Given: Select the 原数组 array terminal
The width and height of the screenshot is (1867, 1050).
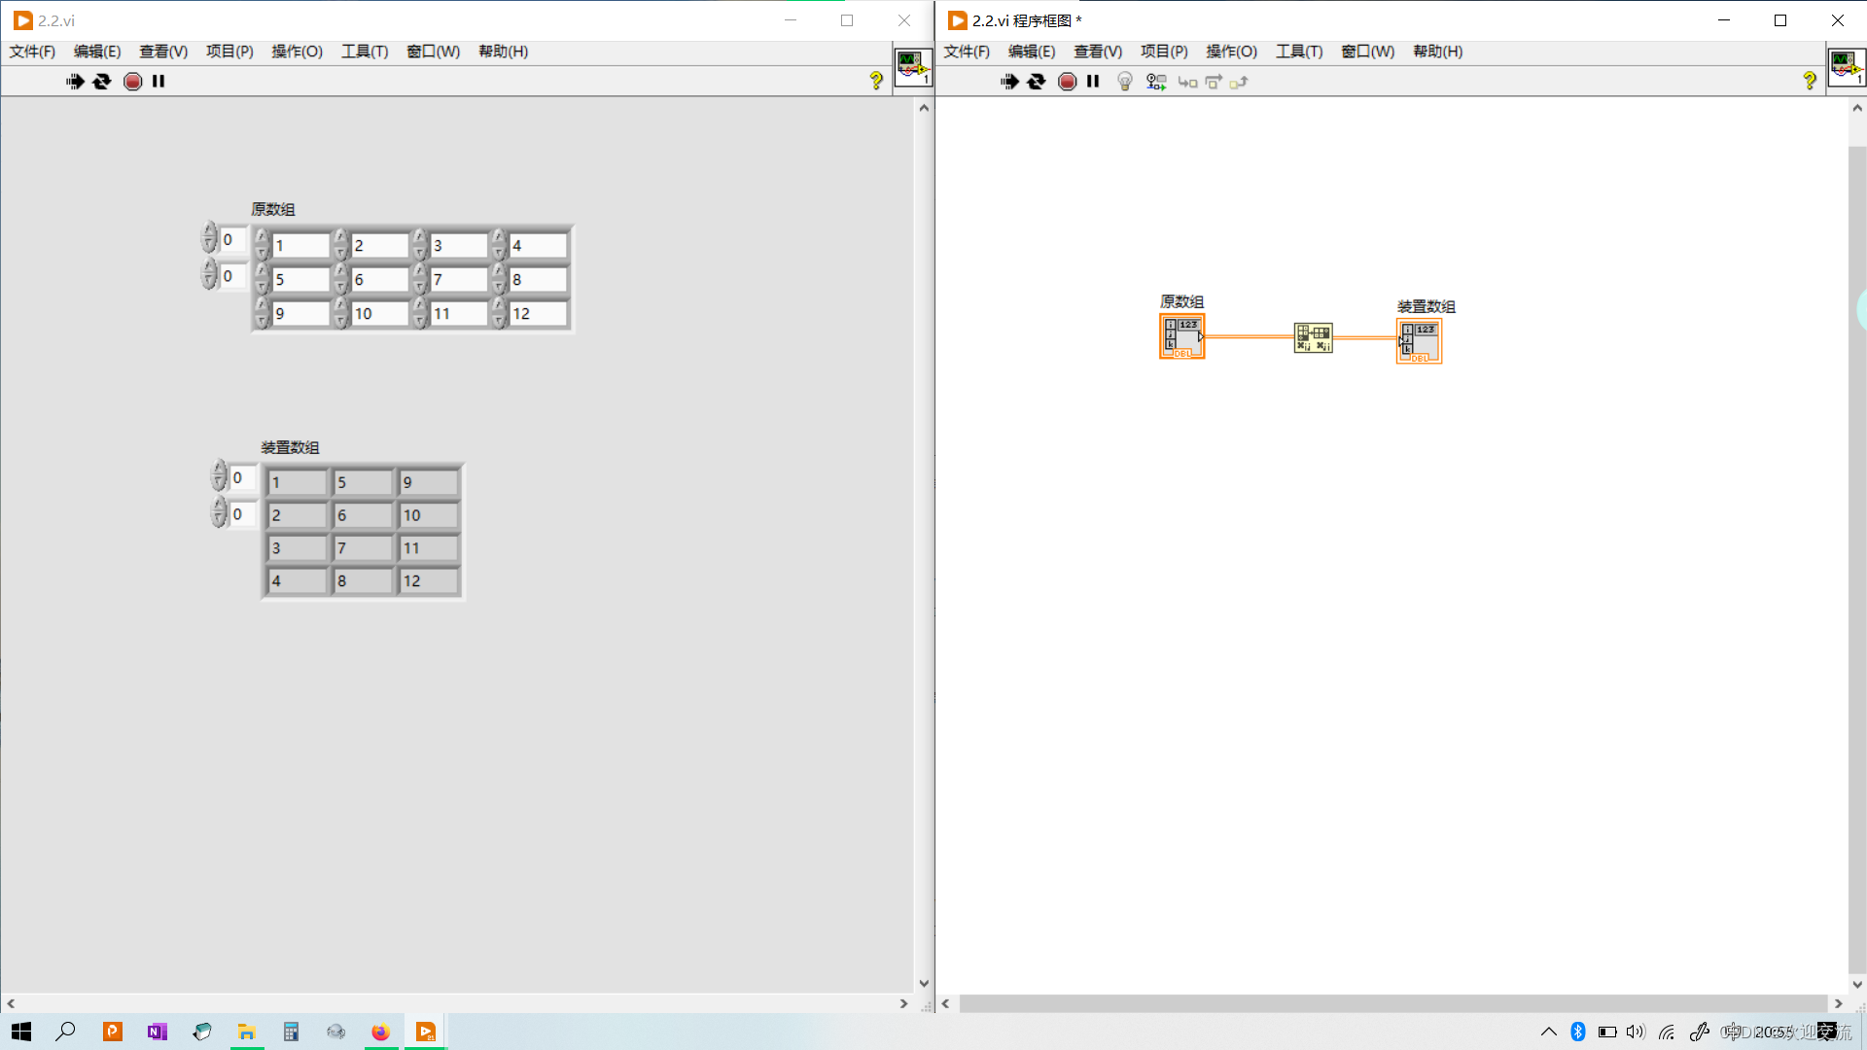Looking at the screenshot, I should point(1181,336).
